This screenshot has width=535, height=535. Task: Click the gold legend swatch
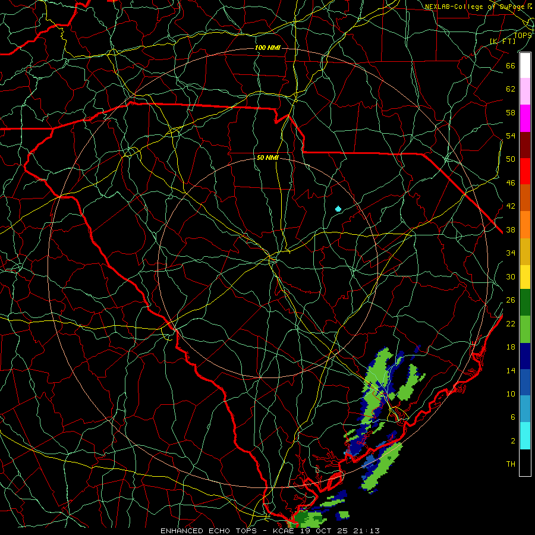[x=525, y=251]
